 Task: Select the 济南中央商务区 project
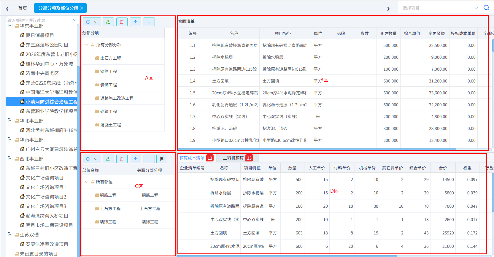tap(42, 73)
